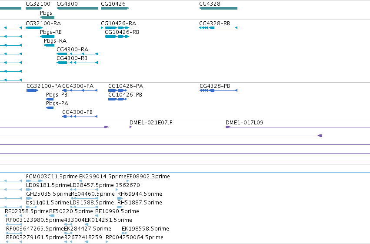Click the CG4300-RA transcript label

73,50
